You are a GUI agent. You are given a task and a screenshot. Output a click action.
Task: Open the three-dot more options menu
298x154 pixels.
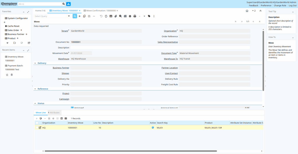(154, 16)
